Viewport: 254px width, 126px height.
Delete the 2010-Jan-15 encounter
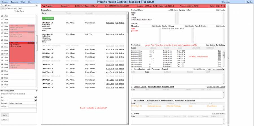(x=122, y=53)
